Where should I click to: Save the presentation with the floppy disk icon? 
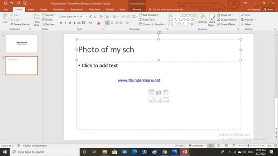click(x=6, y=3)
